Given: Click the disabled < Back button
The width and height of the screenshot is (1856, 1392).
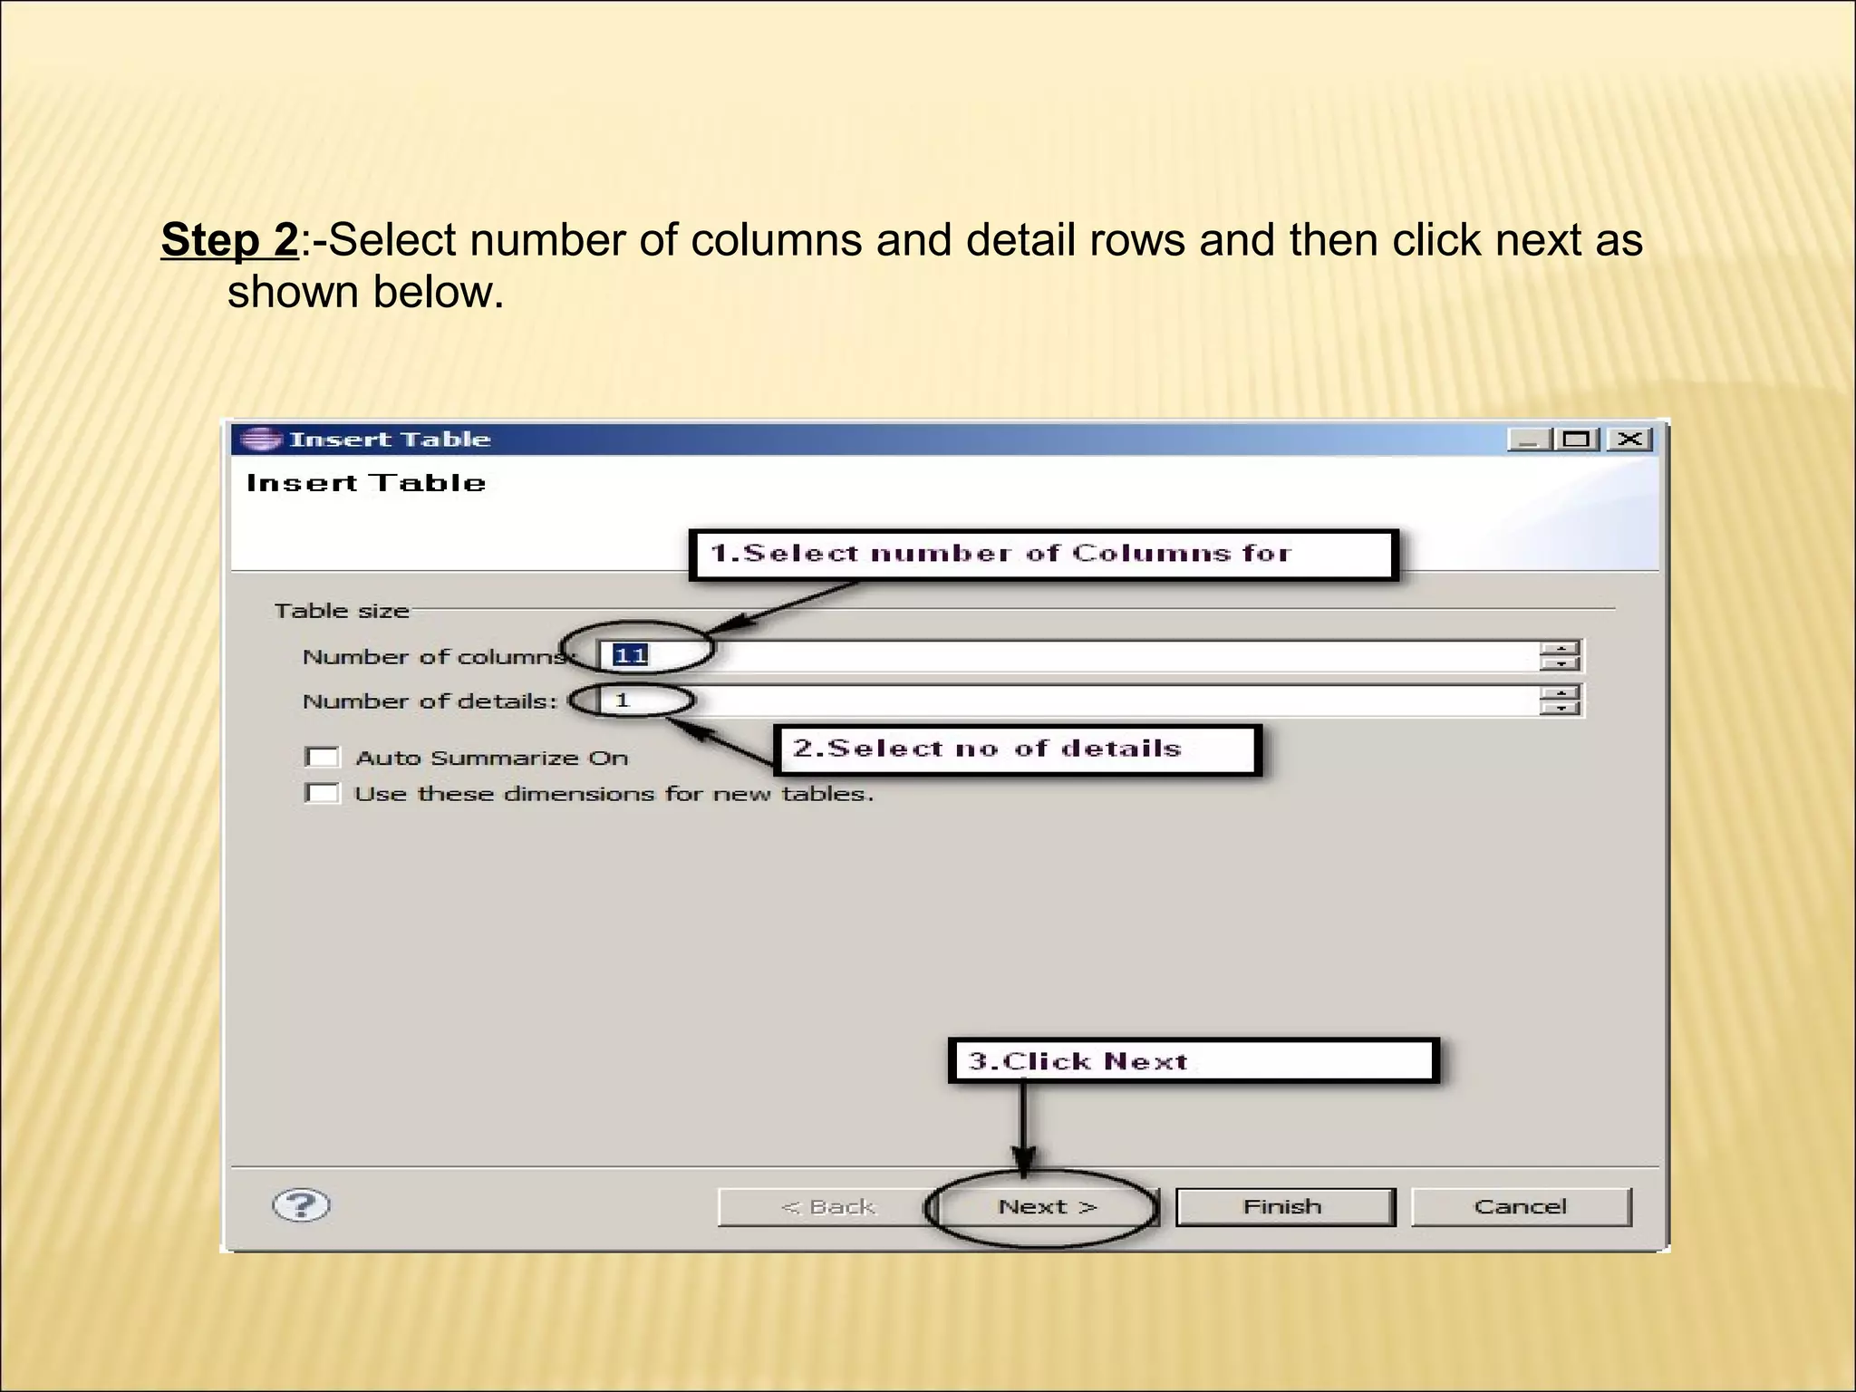Looking at the screenshot, I should (x=827, y=1207).
